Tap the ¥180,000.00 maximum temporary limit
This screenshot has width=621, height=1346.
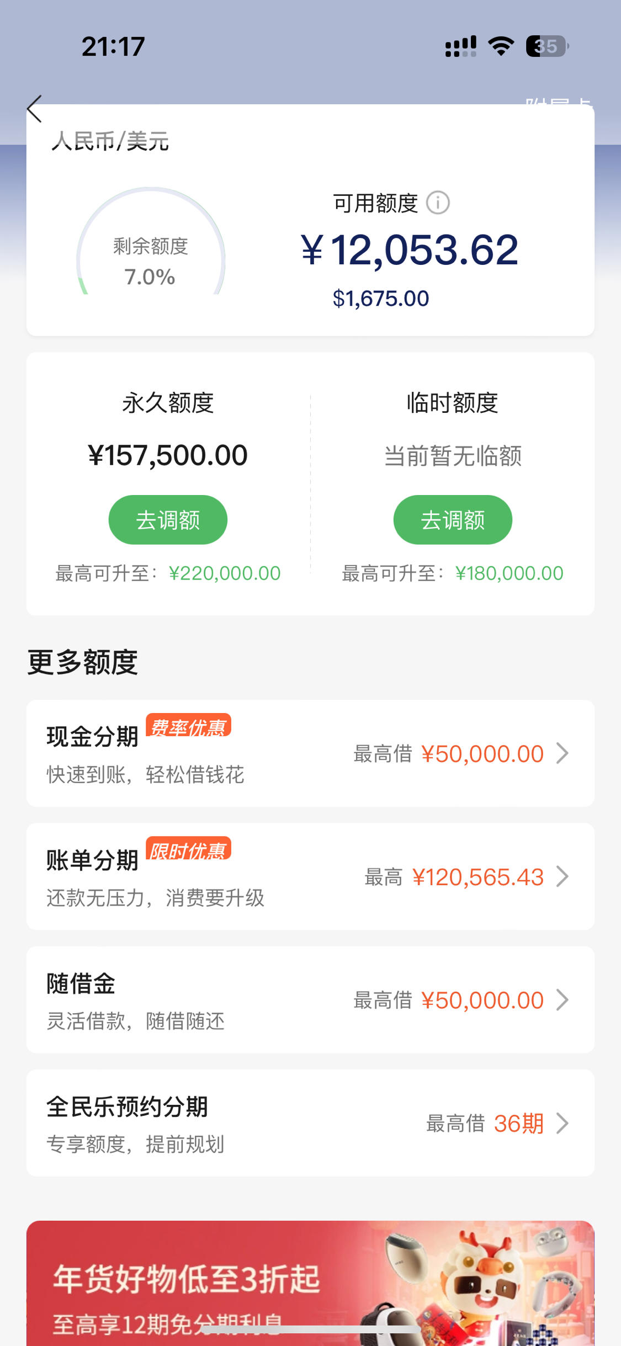pyautogui.click(x=509, y=573)
